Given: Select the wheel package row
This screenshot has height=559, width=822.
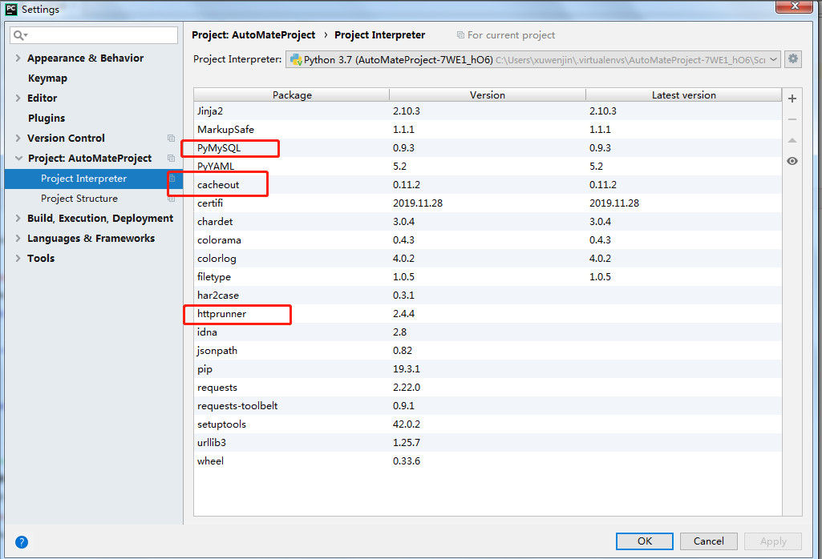Looking at the screenshot, I should [488, 461].
